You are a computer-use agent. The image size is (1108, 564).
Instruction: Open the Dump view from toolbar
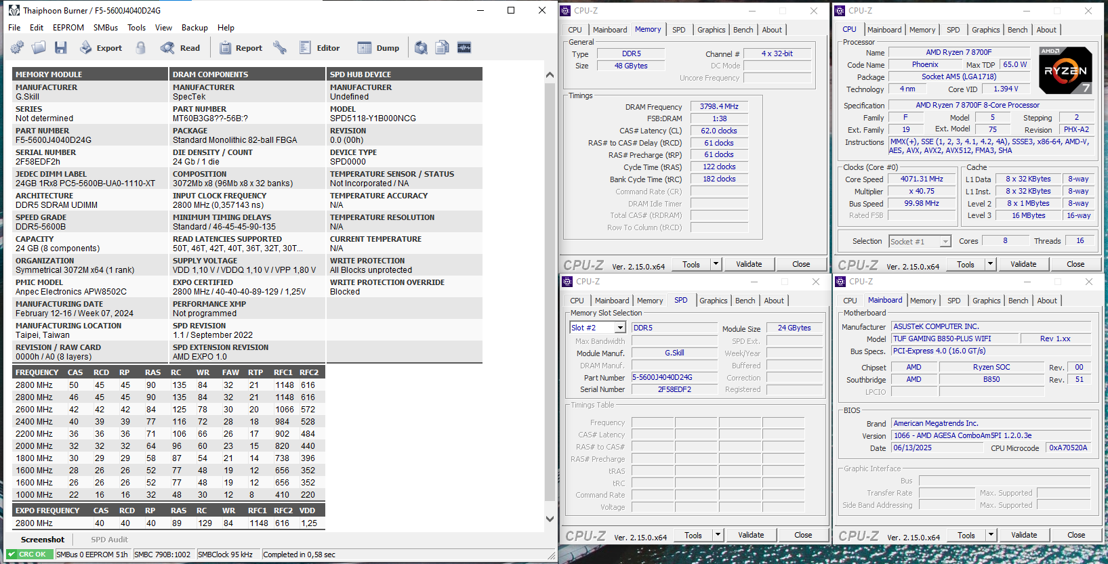coord(378,48)
